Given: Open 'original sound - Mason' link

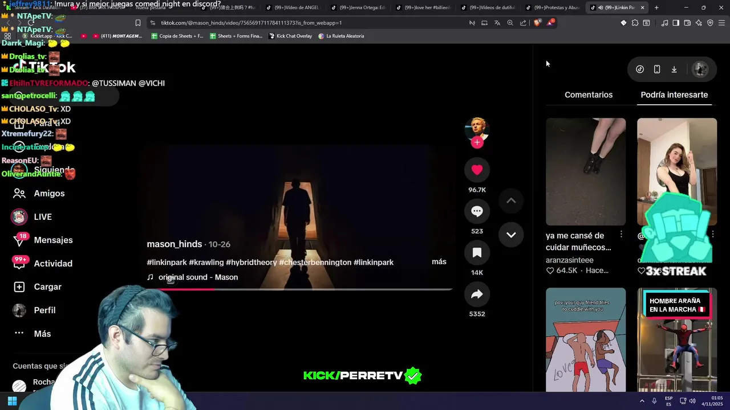Looking at the screenshot, I should click(198, 277).
